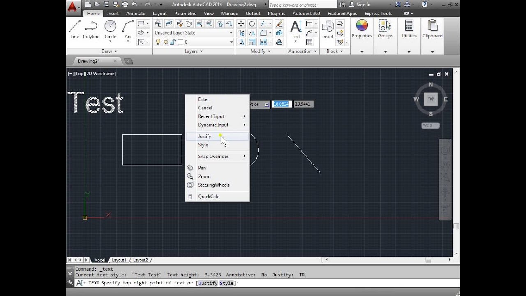
Task: Click the Text annotation tool
Action: [x=296, y=29]
